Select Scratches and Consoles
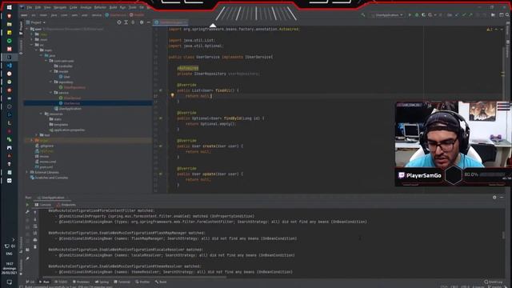 (x=49, y=178)
